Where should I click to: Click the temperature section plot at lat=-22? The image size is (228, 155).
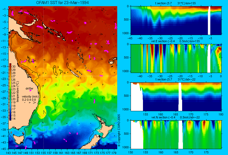176,97
